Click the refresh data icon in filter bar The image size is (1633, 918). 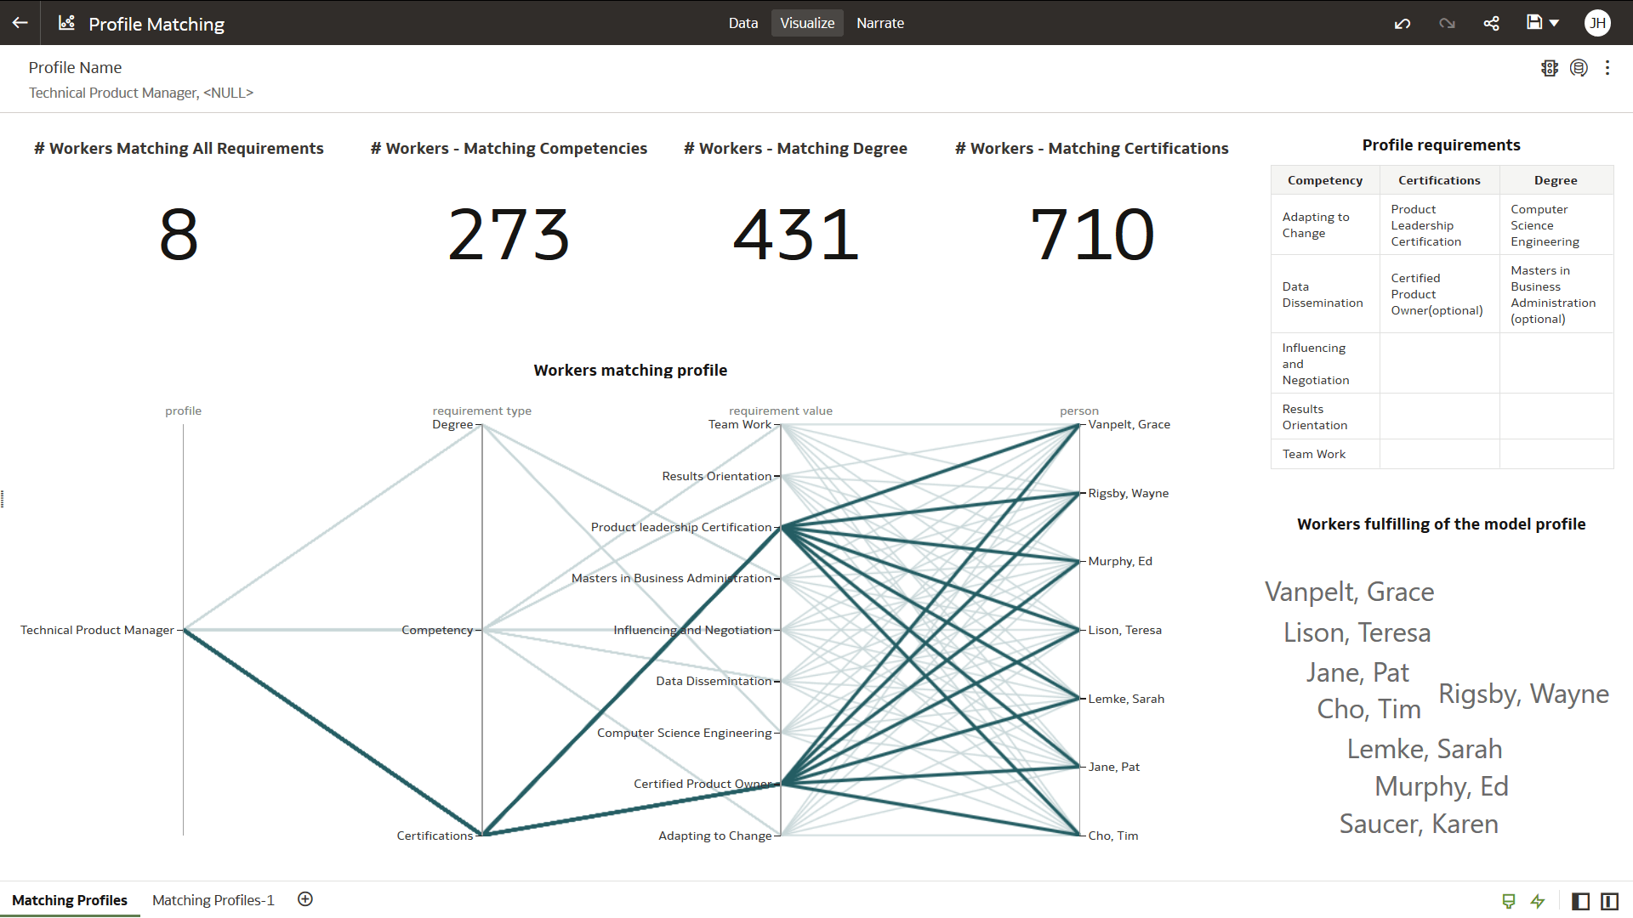point(1579,68)
